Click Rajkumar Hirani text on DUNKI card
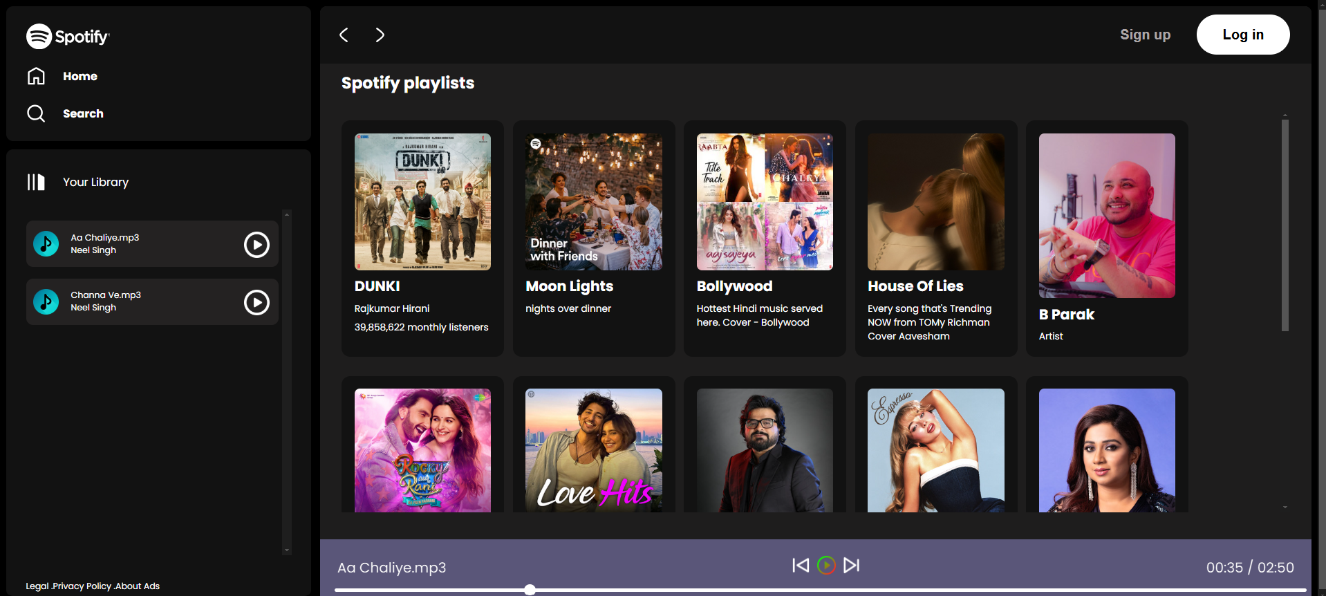The height and width of the screenshot is (596, 1326). pos(392,308)
